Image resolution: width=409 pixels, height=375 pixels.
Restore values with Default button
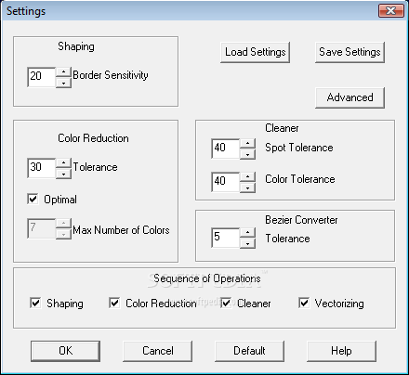click(249, 351)
